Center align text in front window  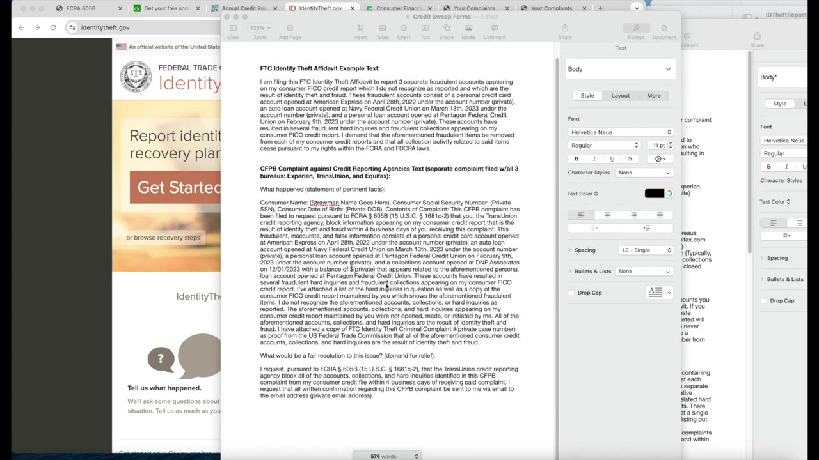click(608, 215)
